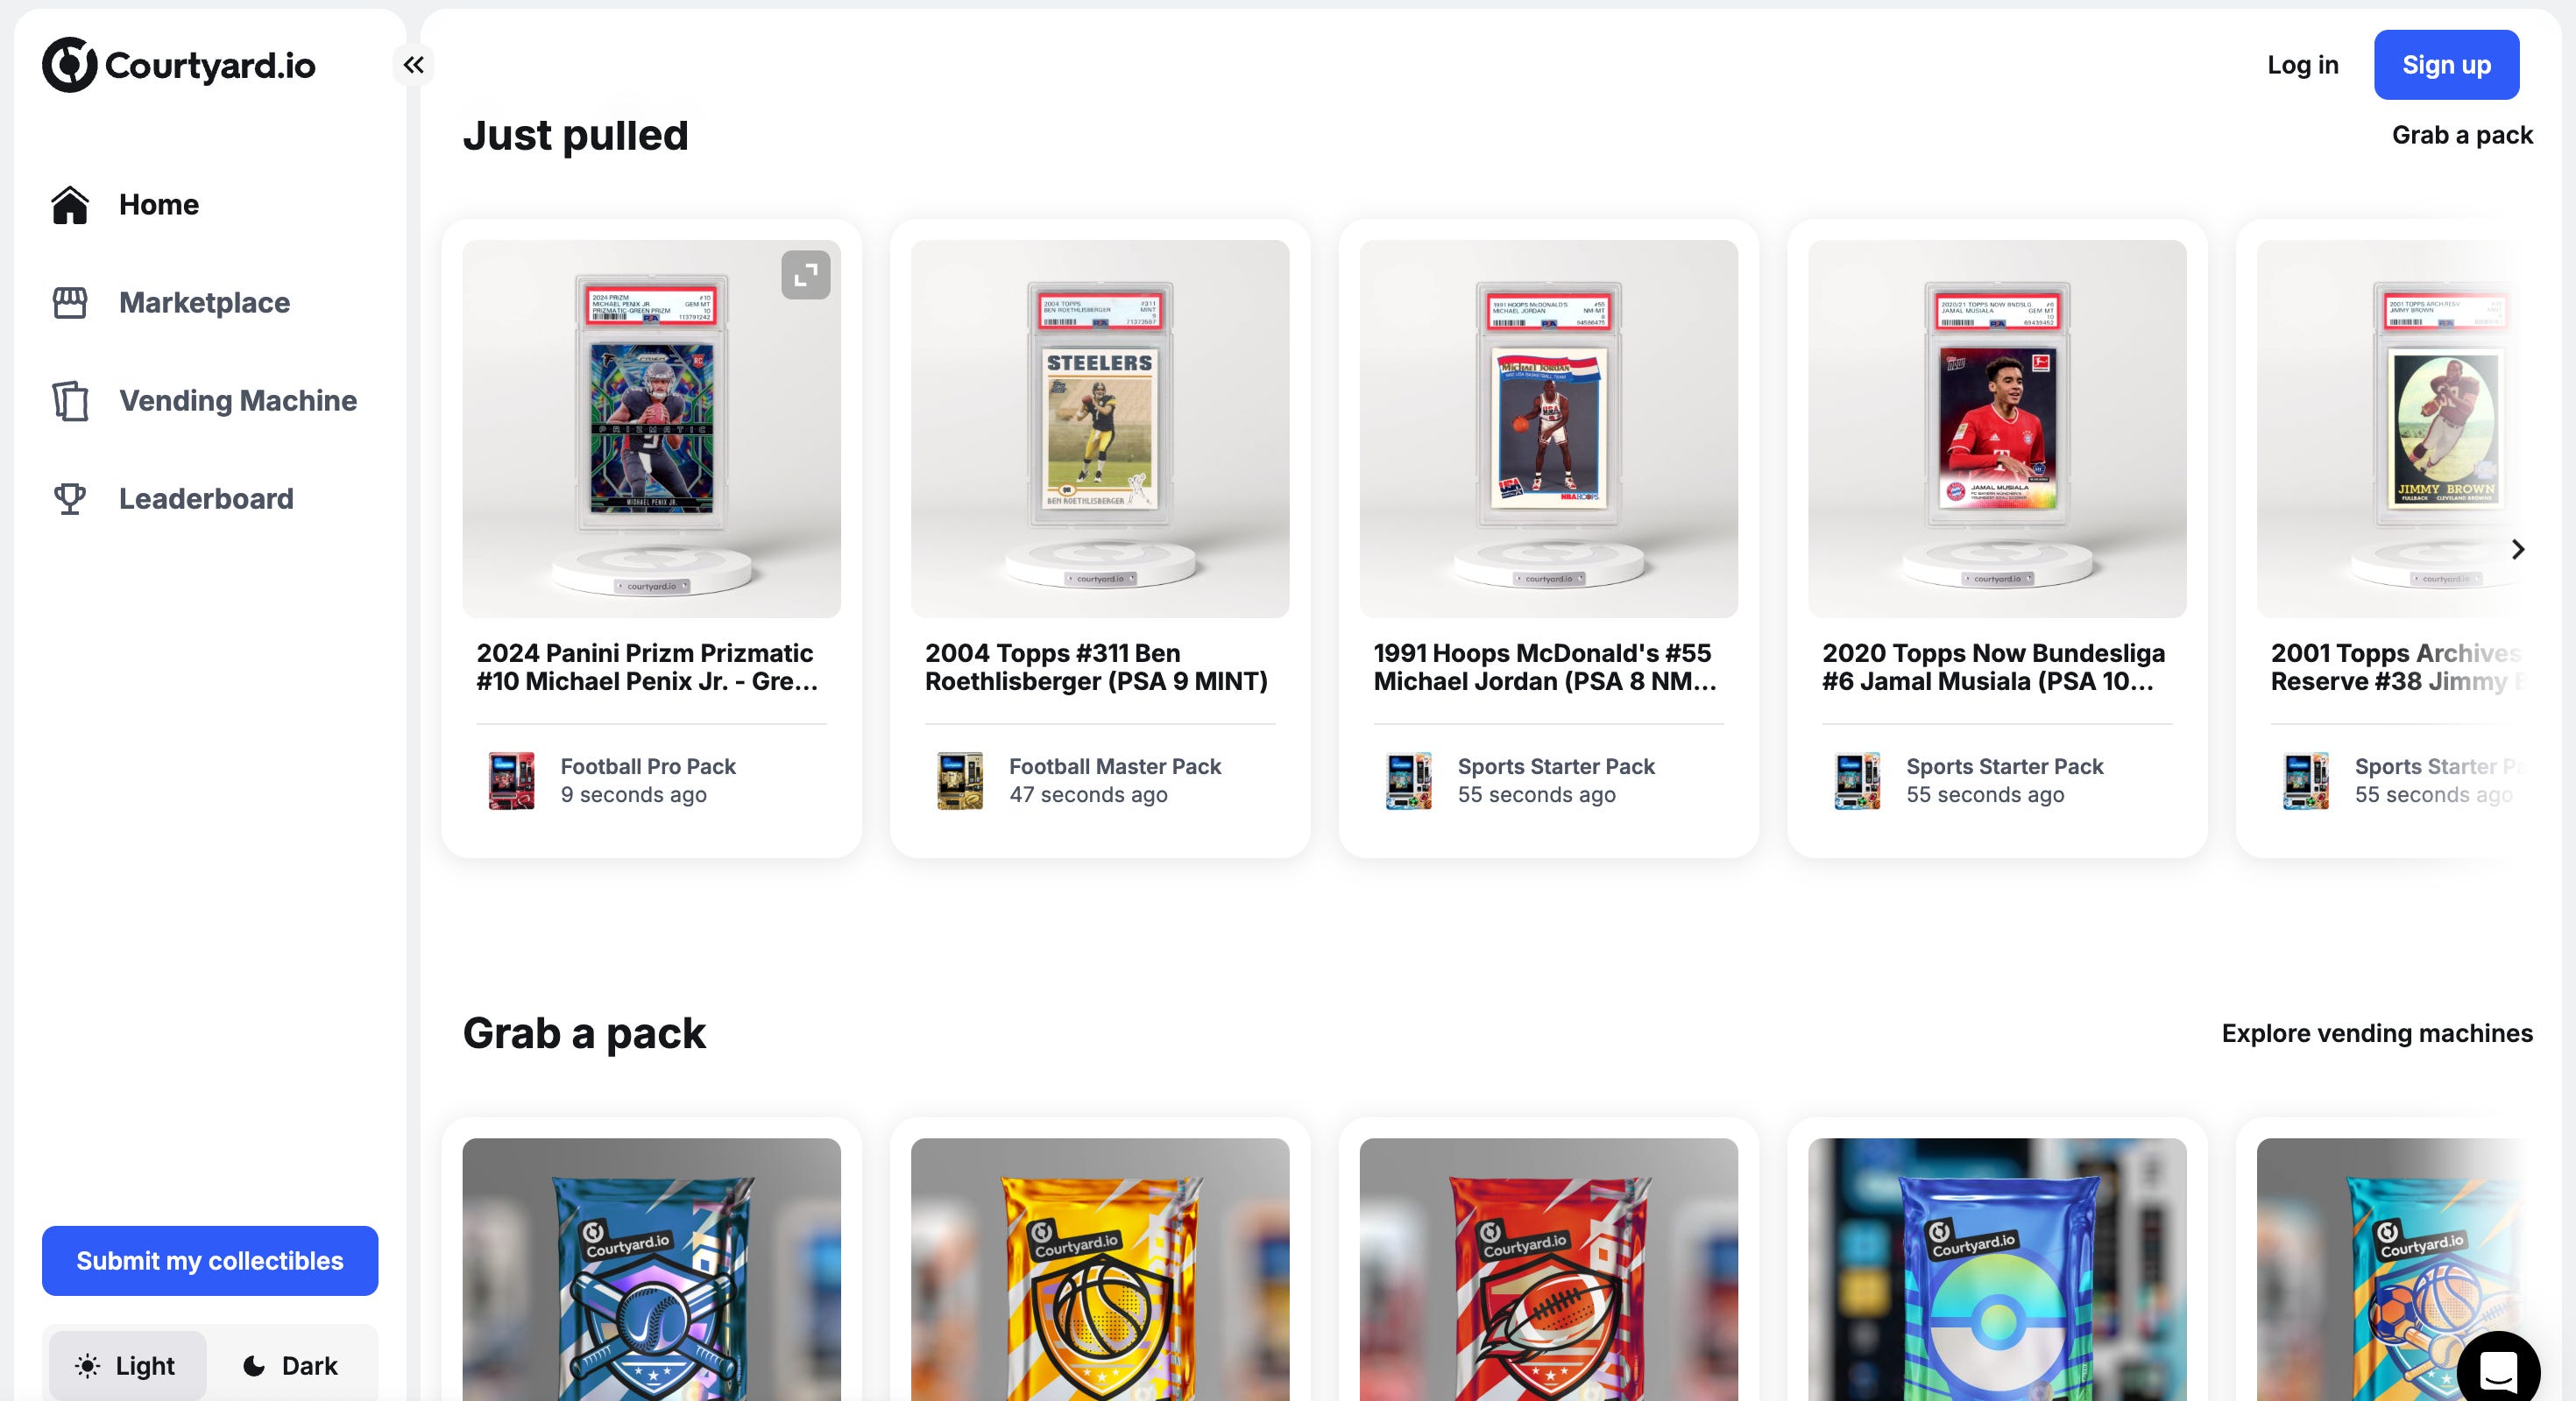Show next pulled cards with right chevron

click(2518, 550)
